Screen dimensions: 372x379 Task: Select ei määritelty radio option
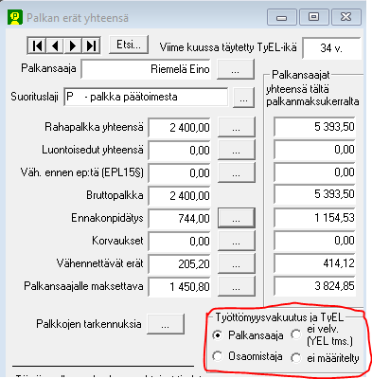pyautogui.click(x=296, y=358)
